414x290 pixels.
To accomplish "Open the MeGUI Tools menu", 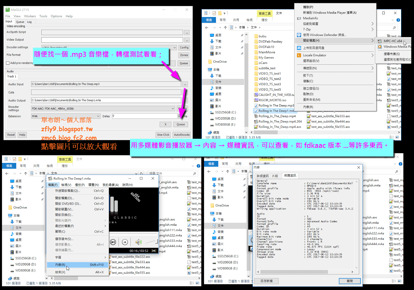I will pyautogui.click(x=43, y=16).
